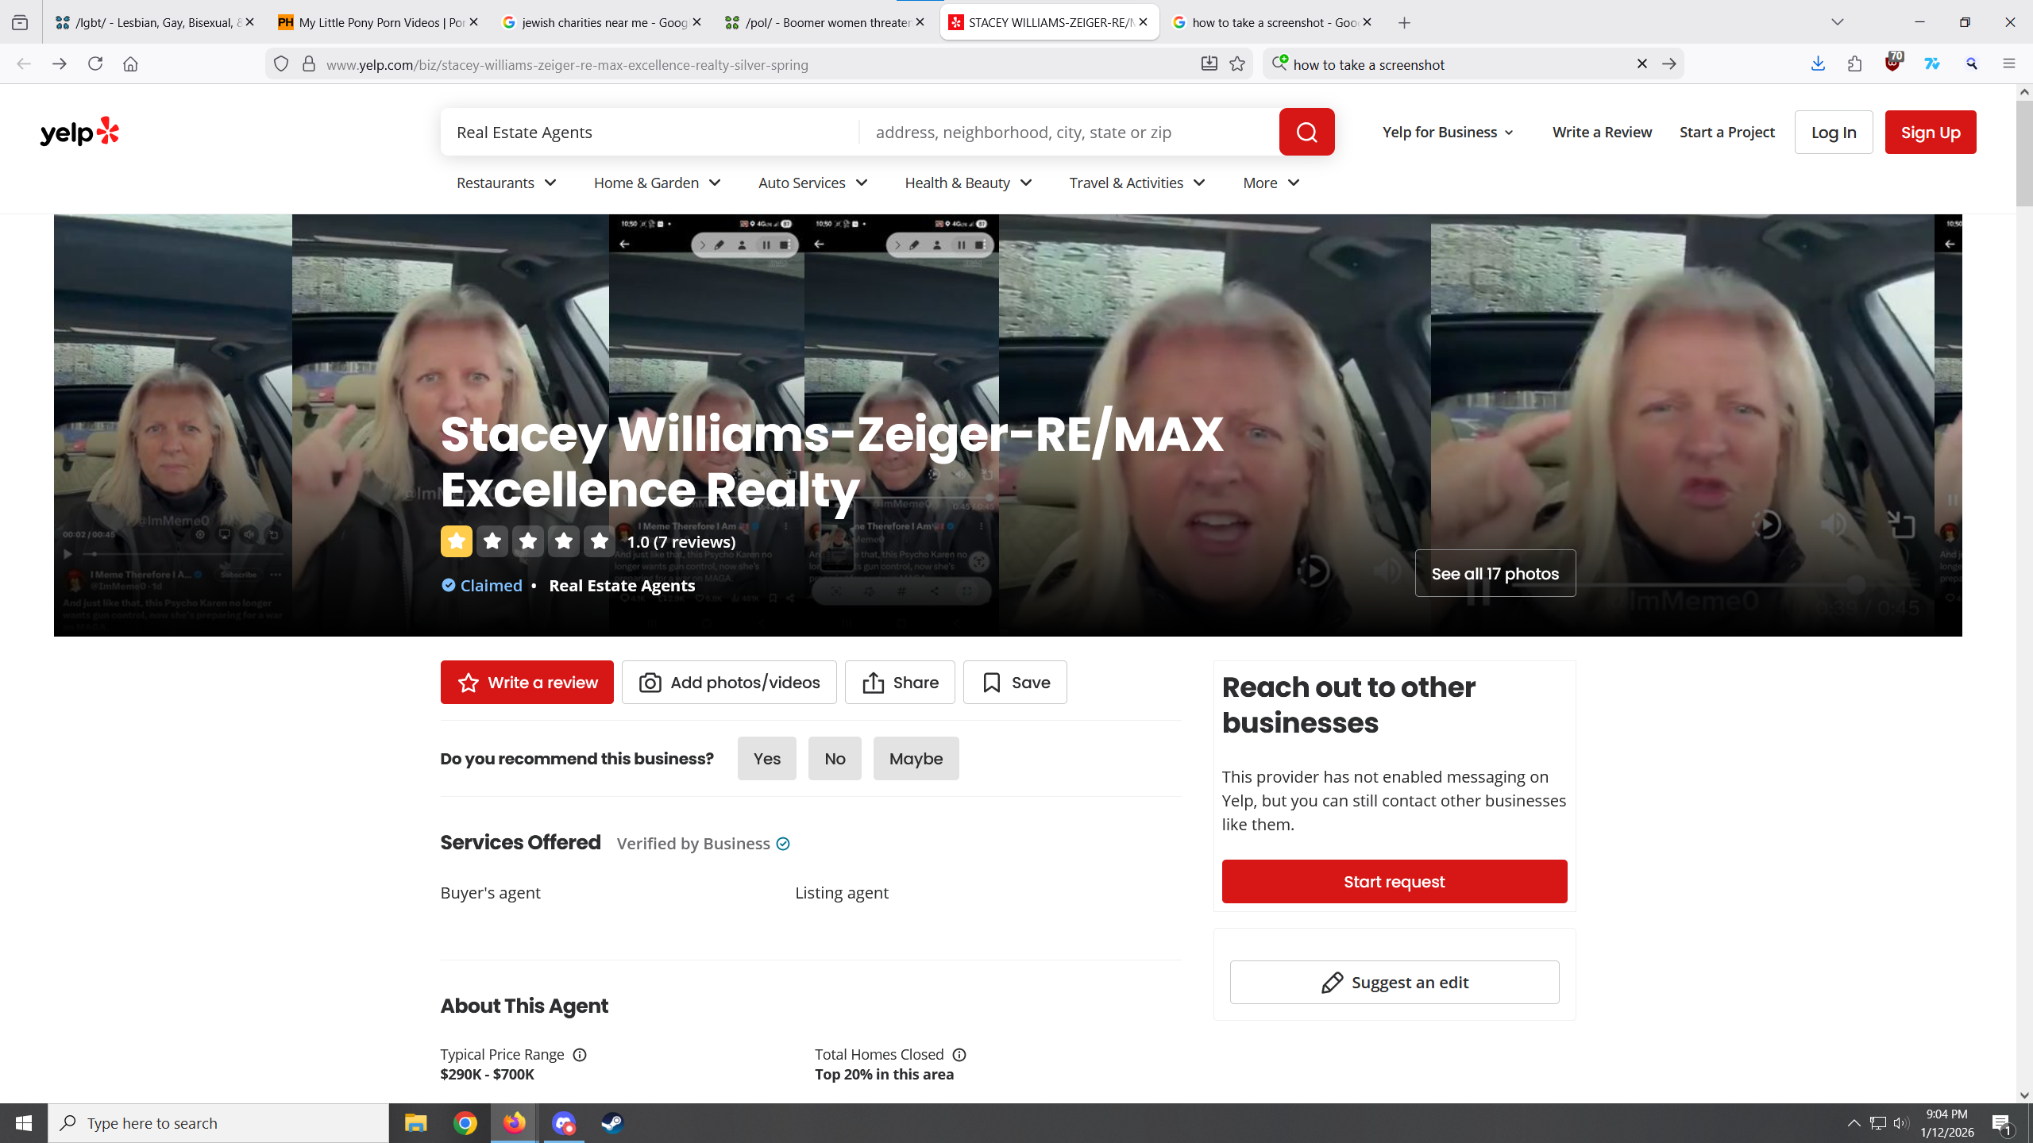Image resolution: width=2033 pixels, height=1143 pixels.
Task: Open Steam from the taskbar
Action: tap(612, 1122)
